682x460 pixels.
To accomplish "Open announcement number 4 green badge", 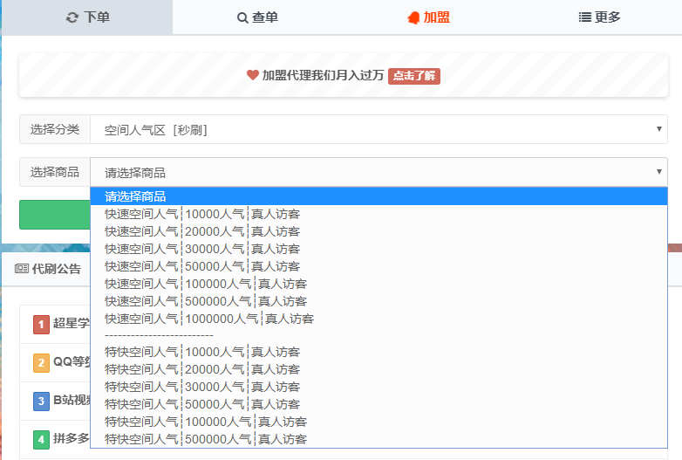I will 41,439.
